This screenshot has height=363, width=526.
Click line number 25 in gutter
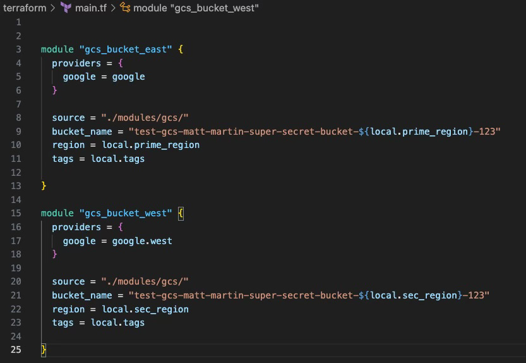click(16, 350)
